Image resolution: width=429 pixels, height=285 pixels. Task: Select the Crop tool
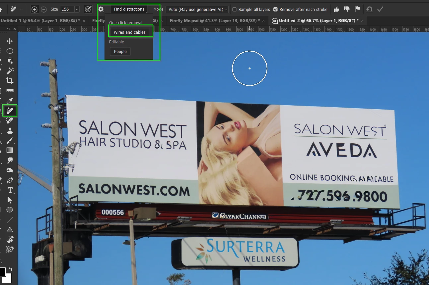click(10, 81)
